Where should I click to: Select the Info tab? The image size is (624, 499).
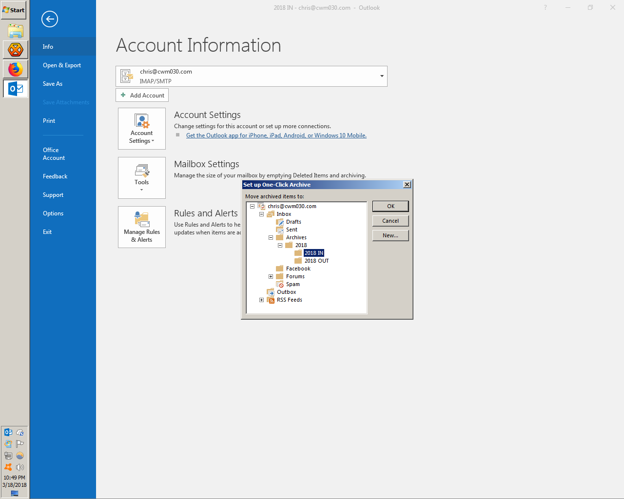point(63,46)
